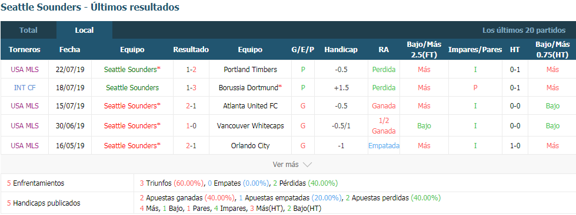Click the Impares/Pares column header
This screenshot has height=215, width=576.
[475, 50]
